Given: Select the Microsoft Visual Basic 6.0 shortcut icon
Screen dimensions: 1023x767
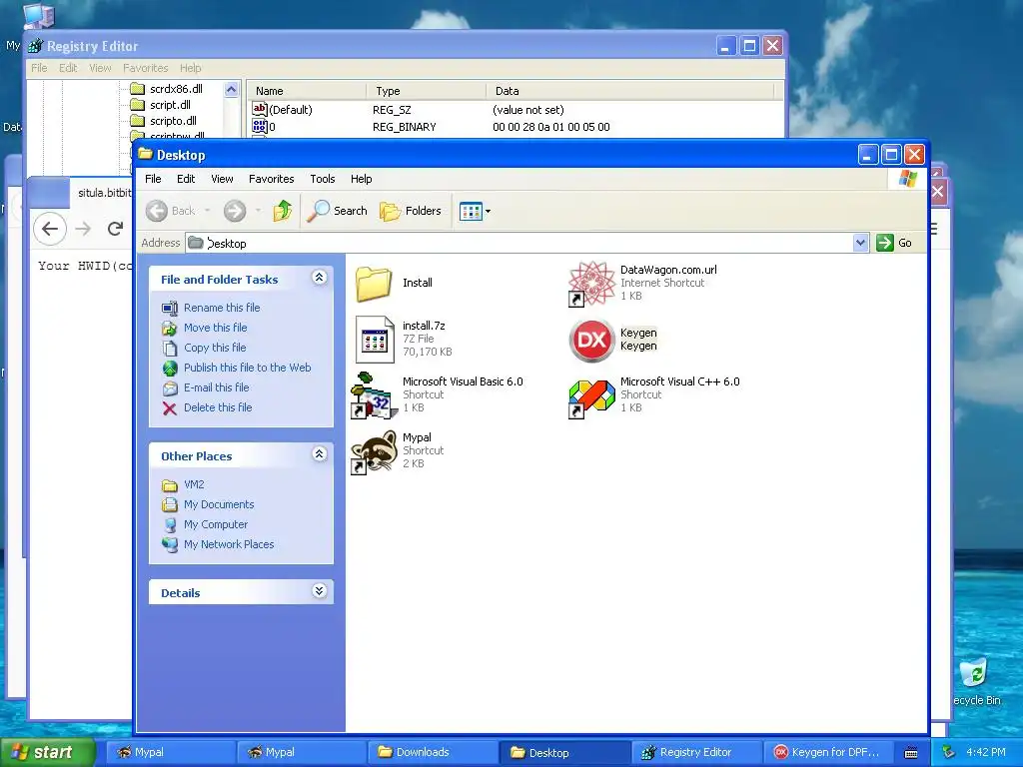Looking at the screenshot, I should point(374,395).
